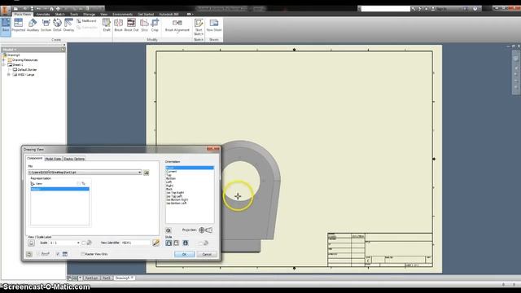This screenshot has height=293, width=521.
Task: Select the Break Out tool
Action: point(131,25)
